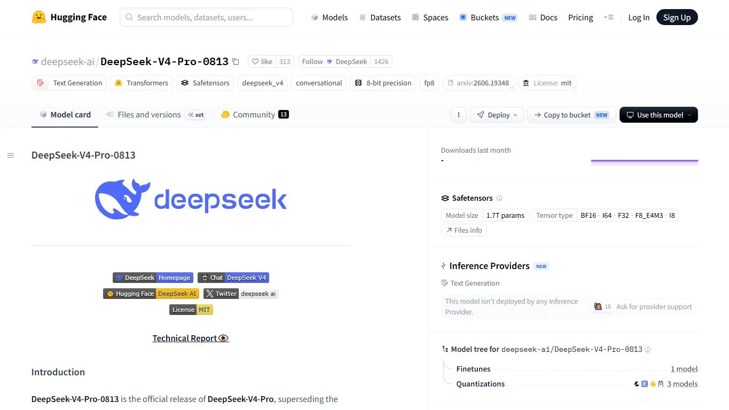729x410 pixels.
Task: Open the Twitter deepseek ai badge
Action: pyautogui.click(x=241, y=294)
